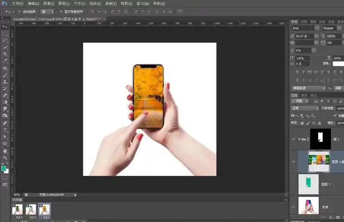The height and width of the screenshot is (222, 344).
Task: Select timeline frame 1 thumbnail
Action: [17, 209]
